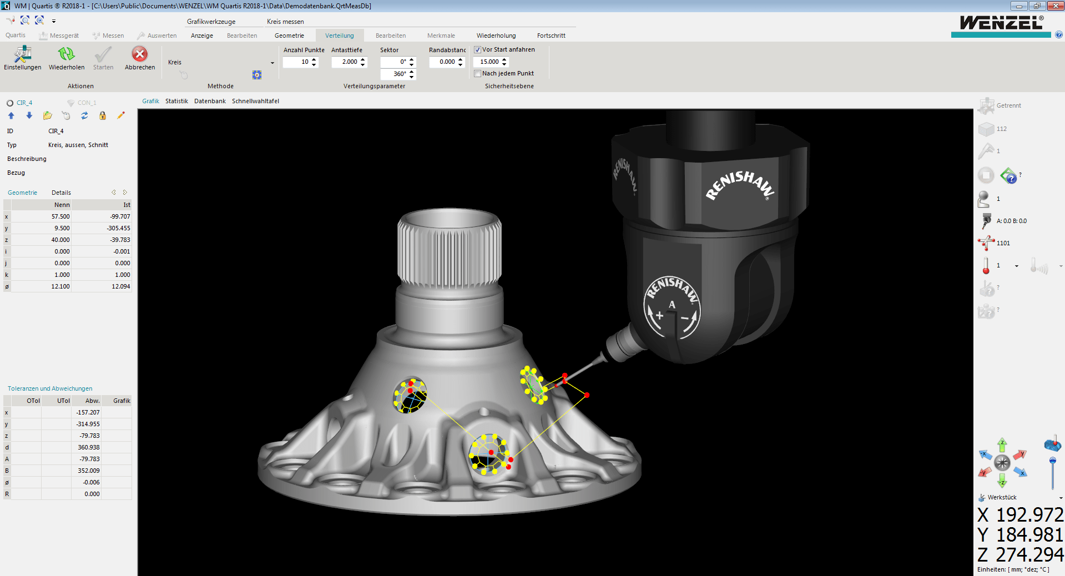The image size is (1065, 576).
Task: Enable the Nach jedem Punkt checkbox
Action: pos(477,74)
